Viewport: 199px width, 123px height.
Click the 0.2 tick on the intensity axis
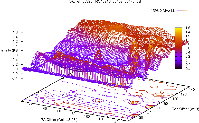pos(15,64)
